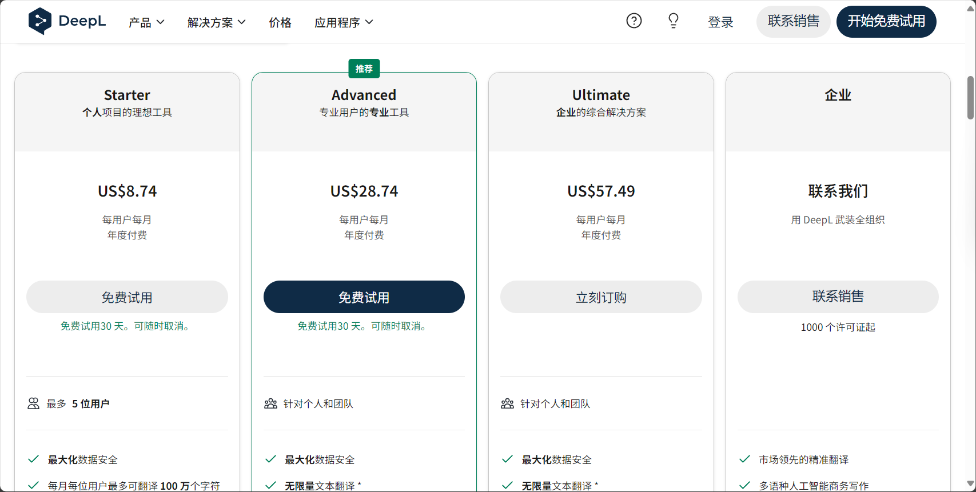Click the Ultimate plan title

pos(601,95)
